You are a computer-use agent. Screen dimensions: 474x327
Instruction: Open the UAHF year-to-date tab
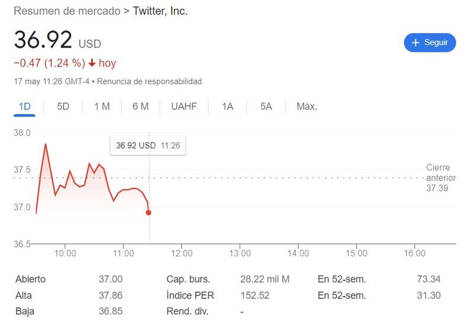click(x=184, y=107)
